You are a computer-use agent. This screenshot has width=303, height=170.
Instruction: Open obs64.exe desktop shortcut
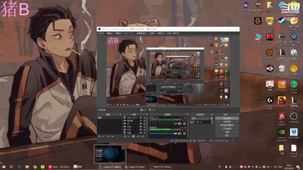294,118
